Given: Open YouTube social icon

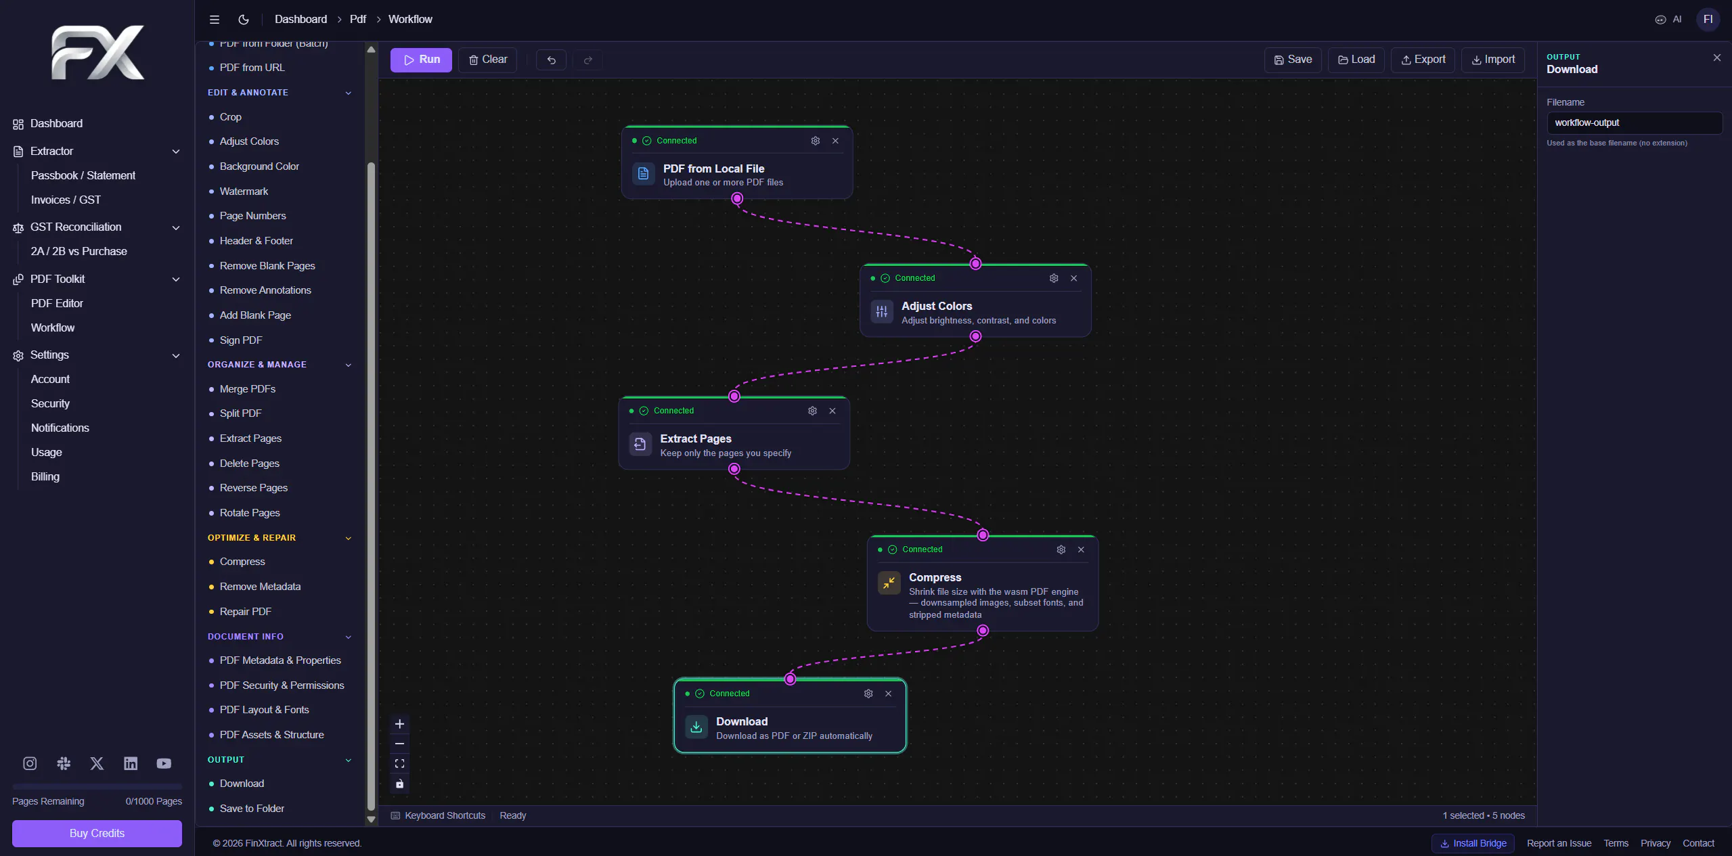Looking at the screenshot, I should [164, 763].
